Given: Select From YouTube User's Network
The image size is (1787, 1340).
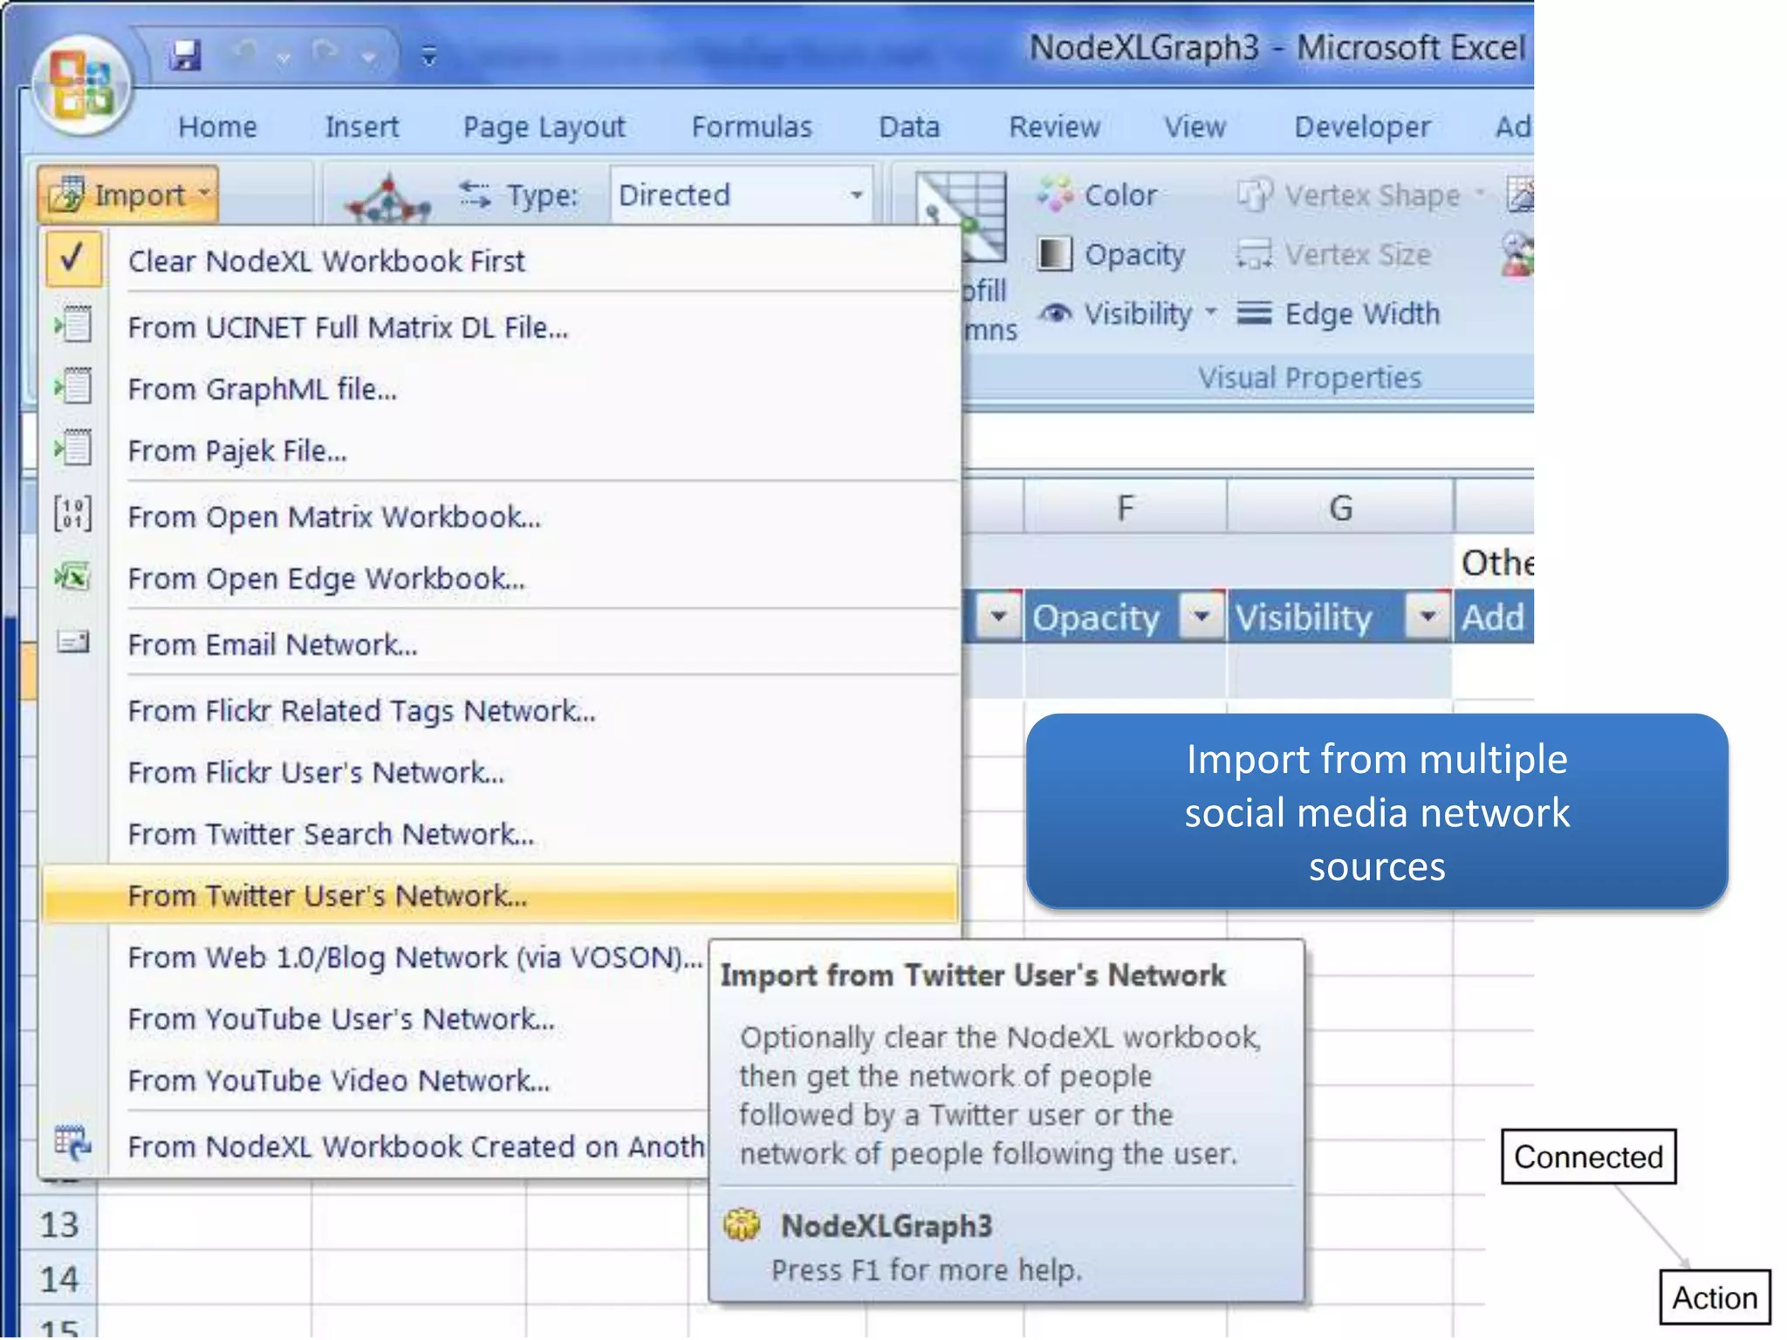Looking at the screenshot, I should [375, 1020].
